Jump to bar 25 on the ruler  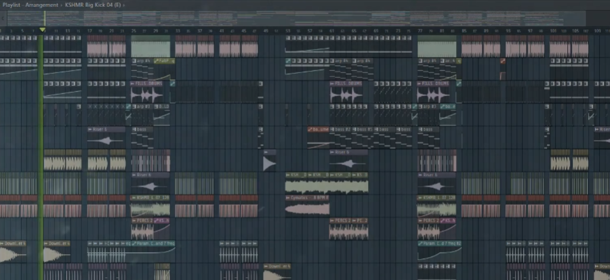134,30
